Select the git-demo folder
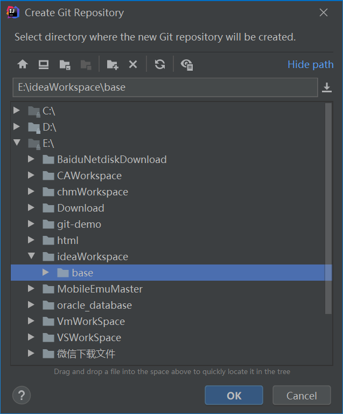The height and width of the screenshot is (414, 343). pos(79,224)
